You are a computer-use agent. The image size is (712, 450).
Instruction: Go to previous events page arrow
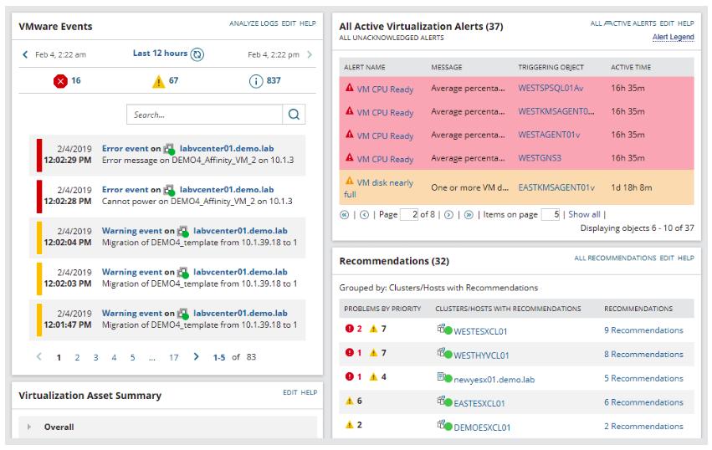pyautogui.click(x=39, y=357)
